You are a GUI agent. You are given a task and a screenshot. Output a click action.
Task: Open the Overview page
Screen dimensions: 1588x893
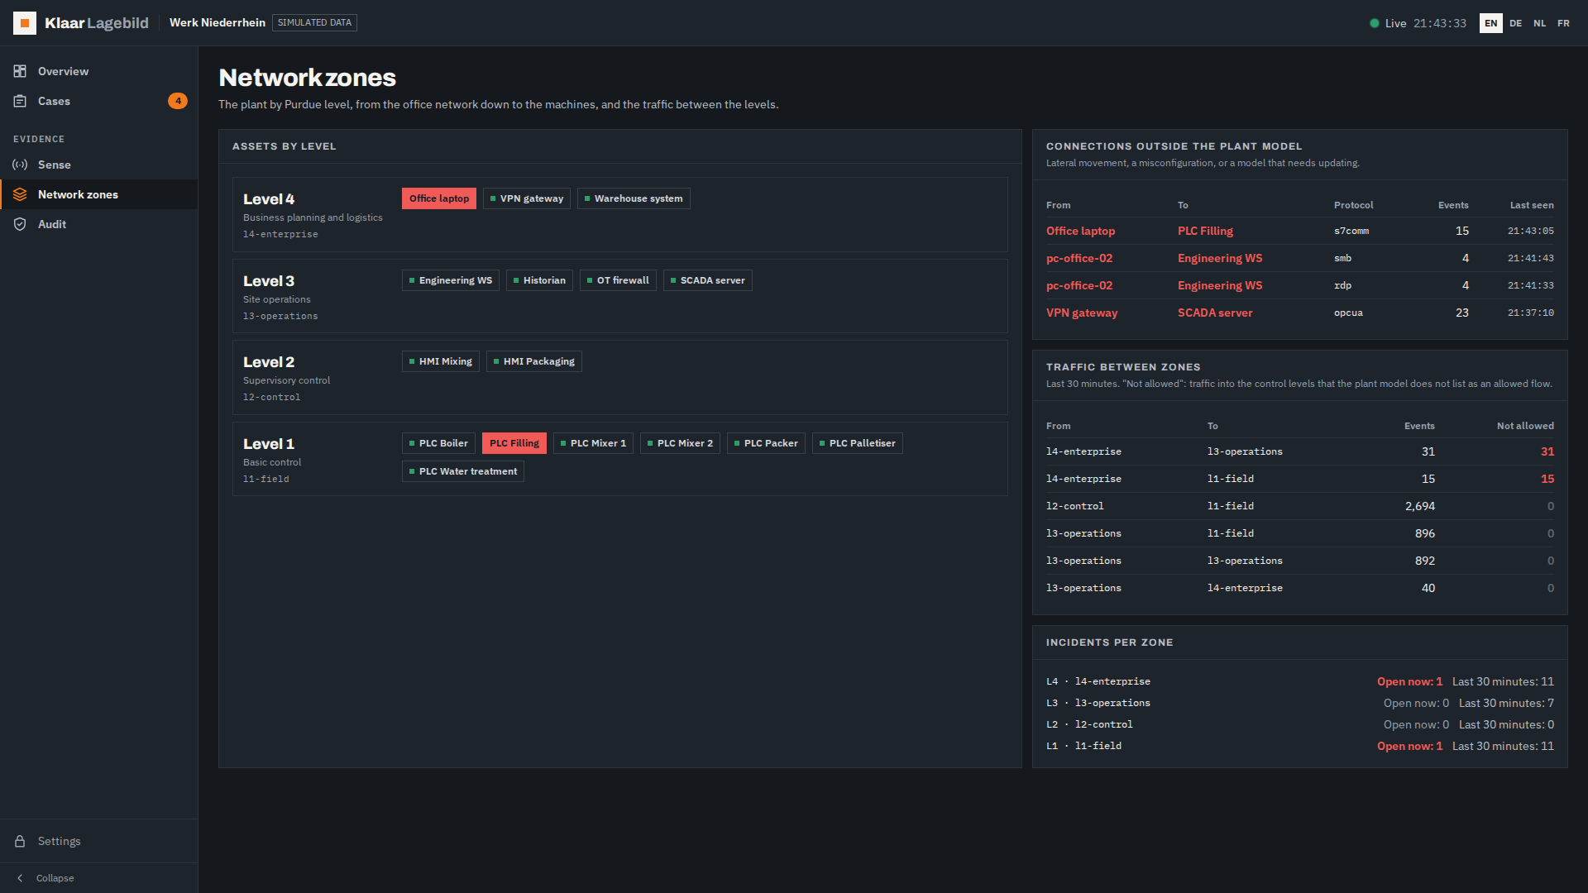[x=99, y=71]
